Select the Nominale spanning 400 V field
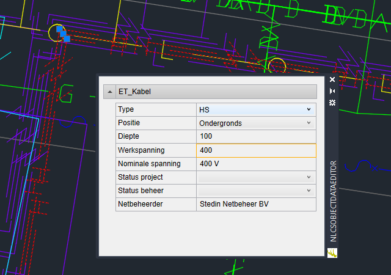 pos(255,163)
